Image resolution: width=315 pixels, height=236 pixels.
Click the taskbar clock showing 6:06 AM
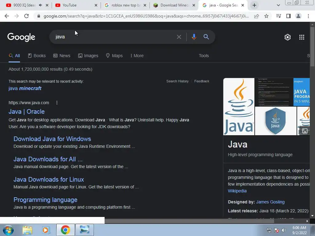(x=299, y=230)
